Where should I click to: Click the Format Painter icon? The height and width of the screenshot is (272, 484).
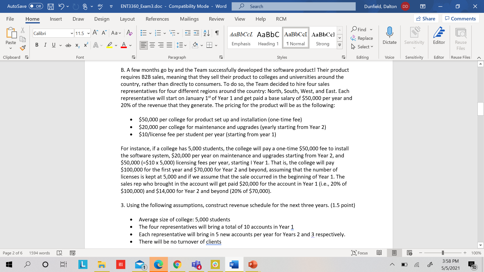point(22,48)
